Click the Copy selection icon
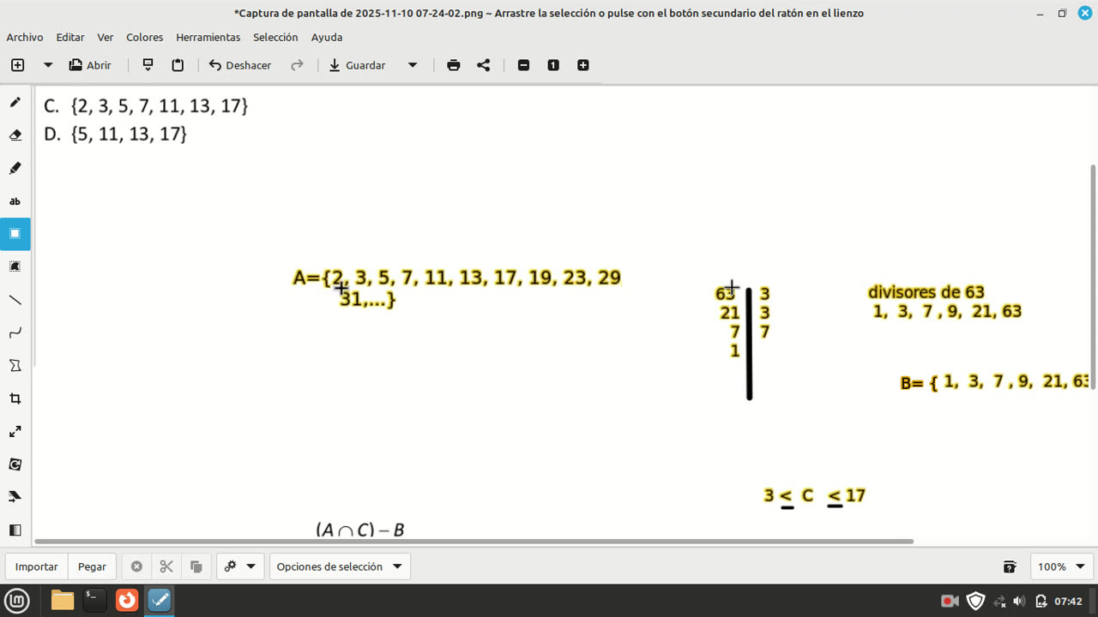Image resolution: width=1098 pixels, height=617 pixels. [196, 566]
